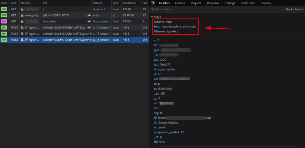Click the lock icon in the www.googl... row
The height and width of the screenshot is (148, 305).
coord(22,15)
